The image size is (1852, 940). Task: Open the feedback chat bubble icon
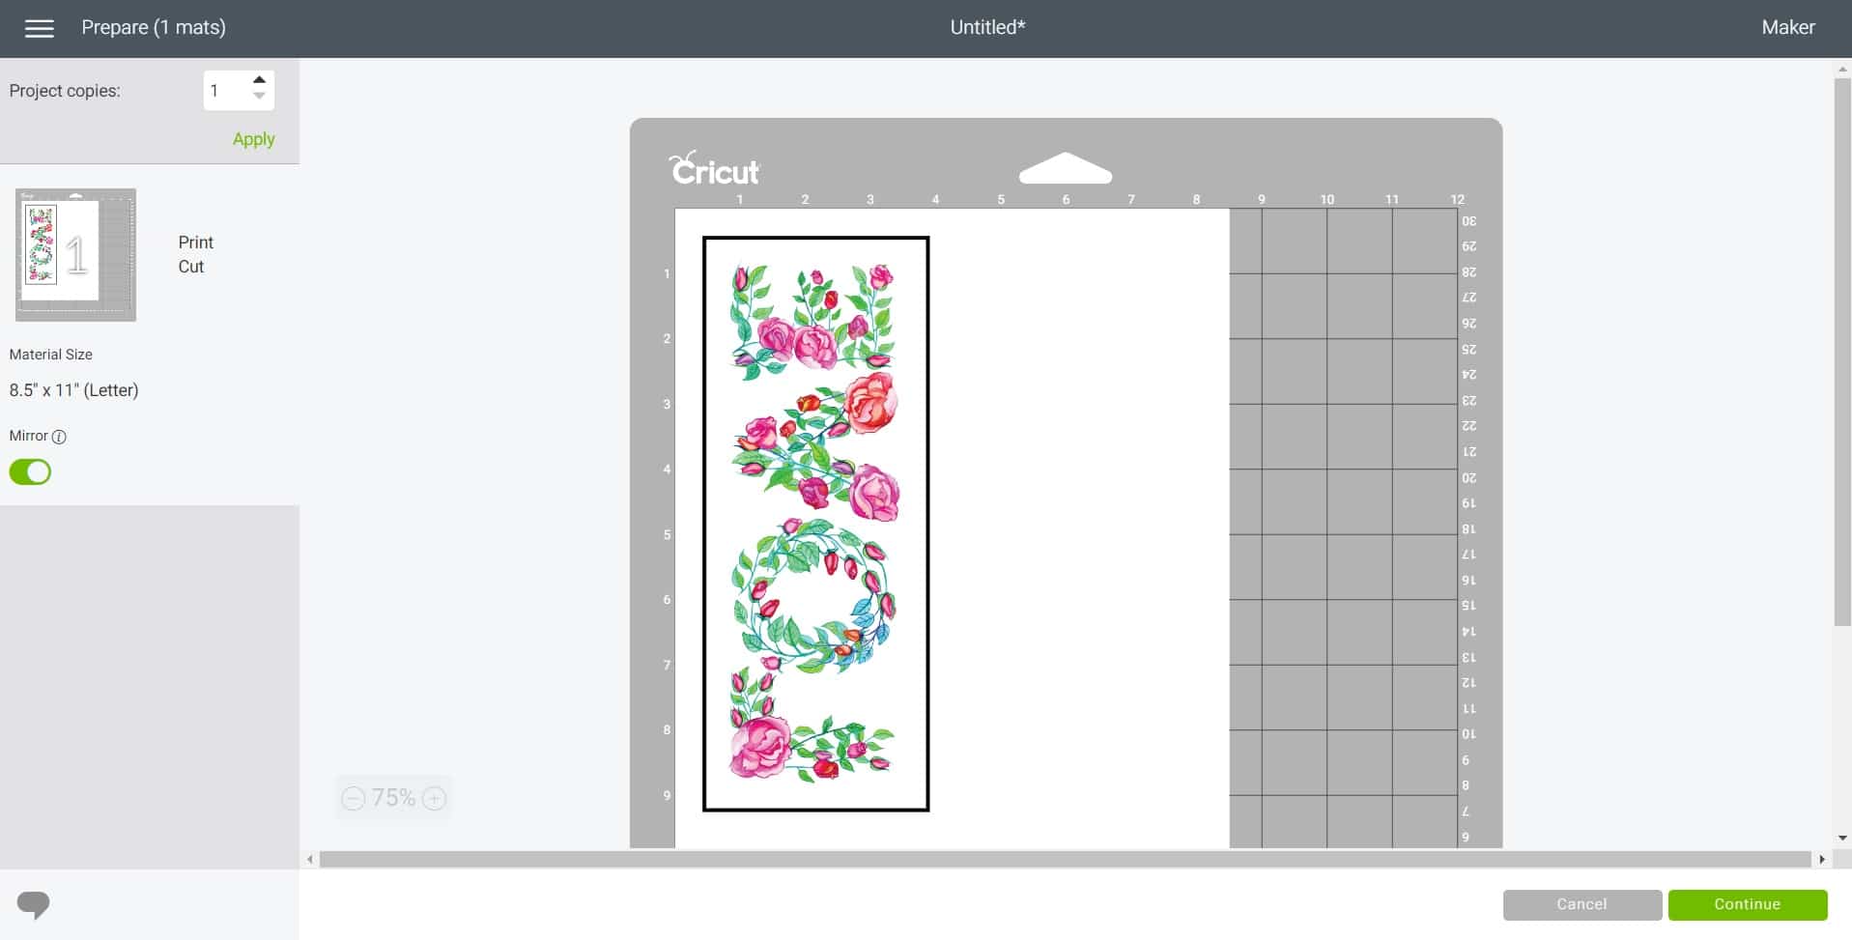pos(34,904)
